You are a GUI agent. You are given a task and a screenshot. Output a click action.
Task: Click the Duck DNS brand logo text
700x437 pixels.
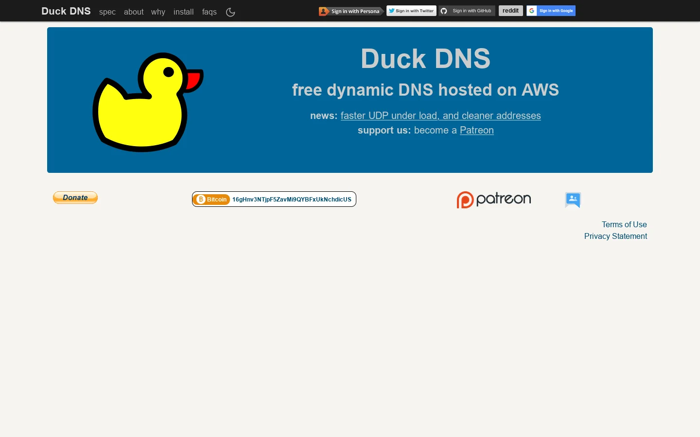66,11
